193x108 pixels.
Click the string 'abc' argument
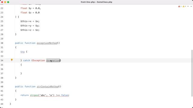pyautogui.click(x=43, y=95)
